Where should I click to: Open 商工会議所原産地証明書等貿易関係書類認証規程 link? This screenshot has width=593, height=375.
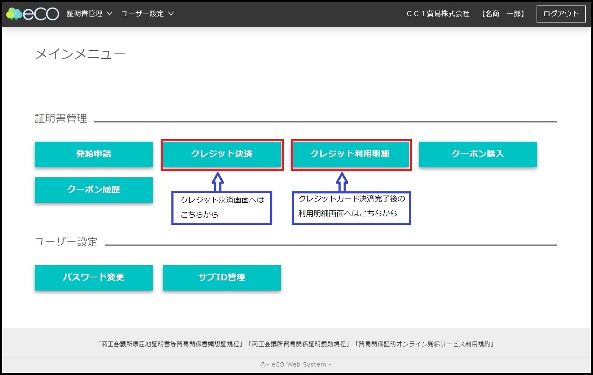point(171,344)
